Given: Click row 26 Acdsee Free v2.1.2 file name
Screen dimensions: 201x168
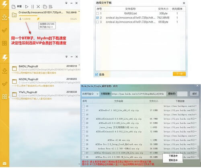Looking at the screenshot, I should point(119,149).
